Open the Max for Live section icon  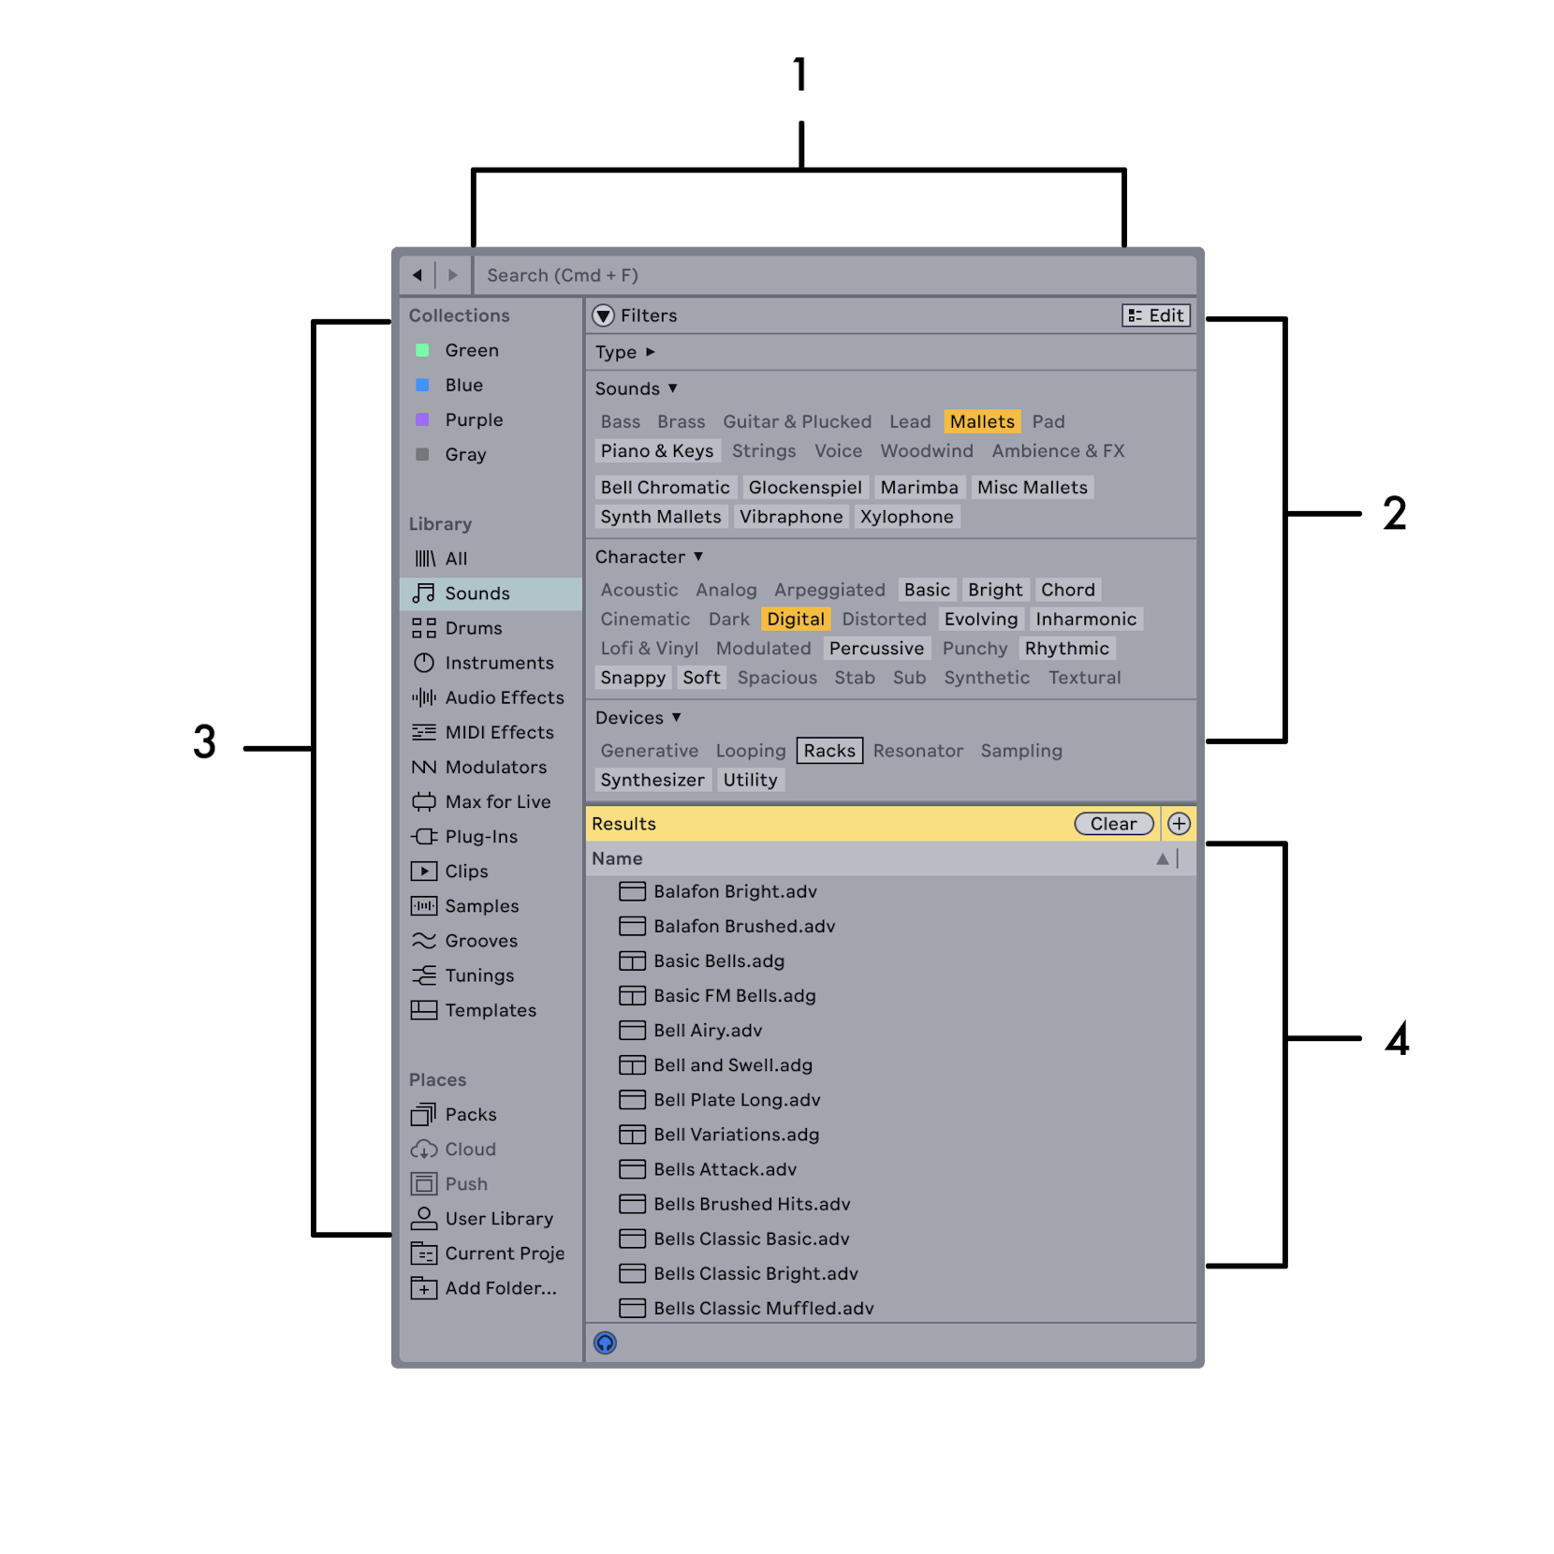[425, 801]
